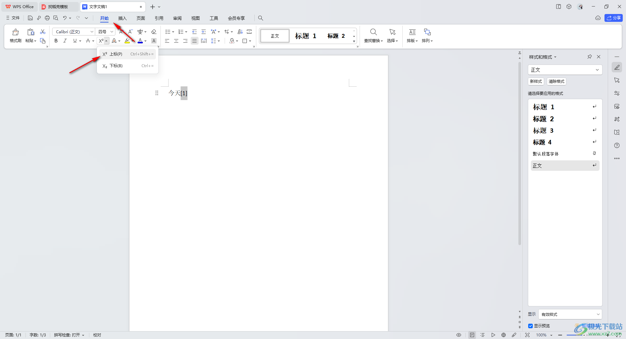Apply 标题 1 from the ribbon gallery

point(306,36)
